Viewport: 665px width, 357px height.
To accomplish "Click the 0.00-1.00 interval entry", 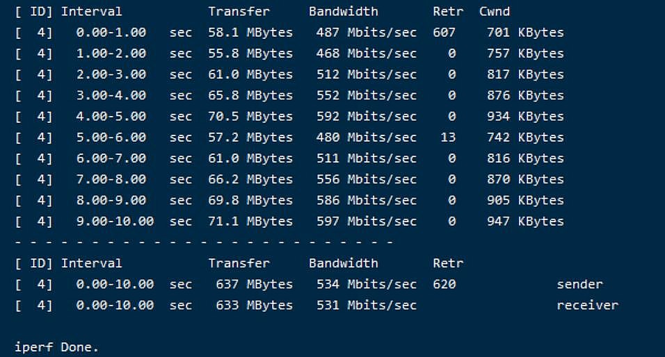I will [111, 32].
